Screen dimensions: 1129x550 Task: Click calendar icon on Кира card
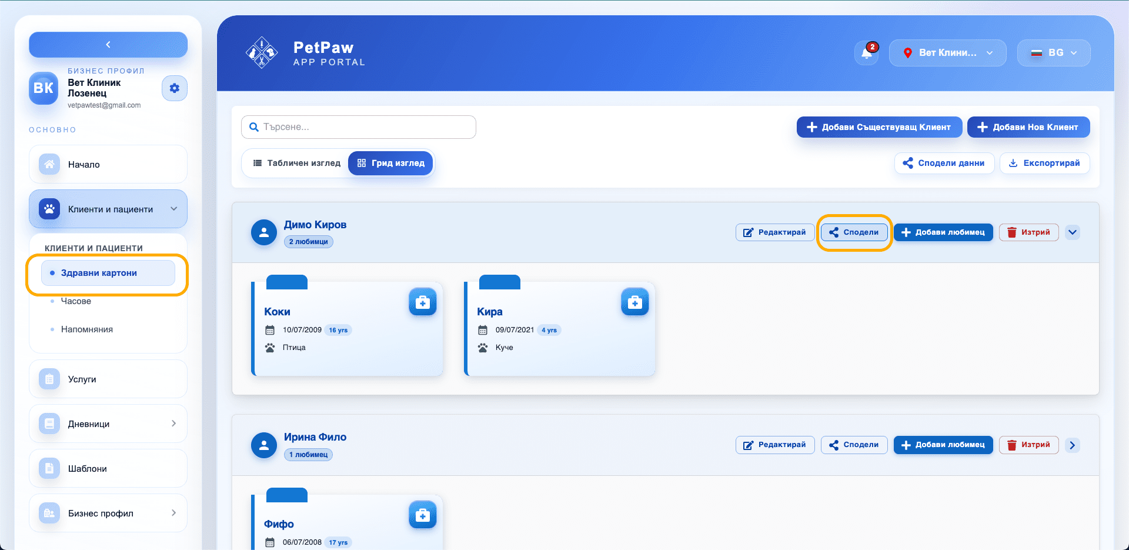(x=483, y=330)
